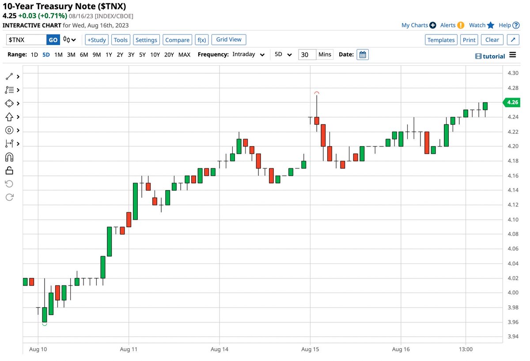The width and height of the screenshot is (530, 361).
Task: Clear the chart
Action: coord(492,40)
